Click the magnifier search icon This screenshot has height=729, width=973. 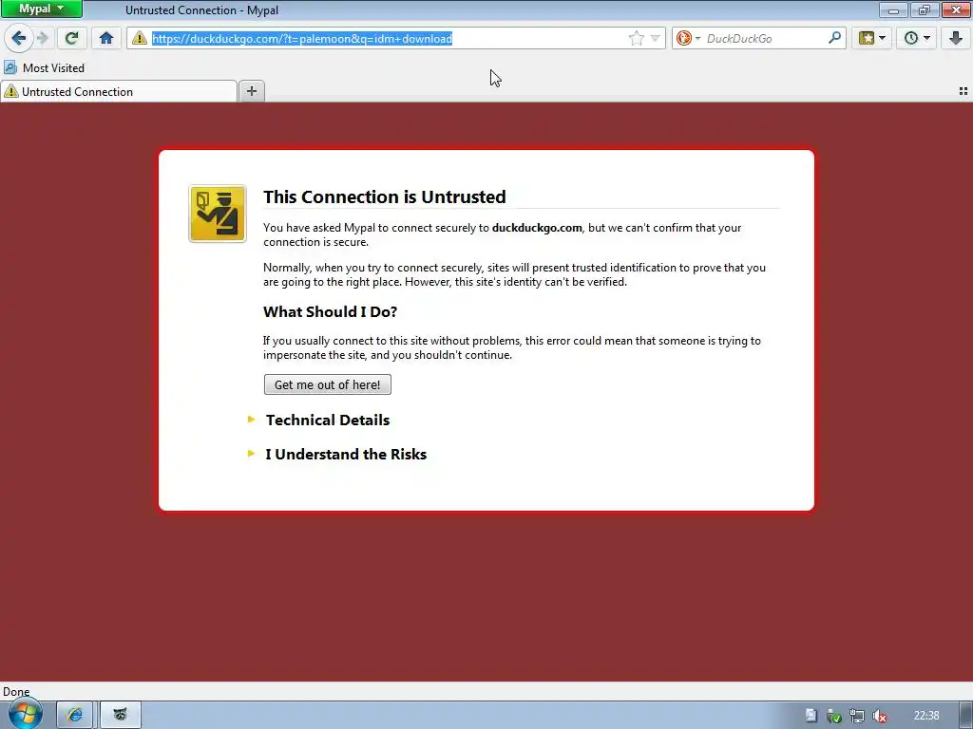(x=834, y=38)
